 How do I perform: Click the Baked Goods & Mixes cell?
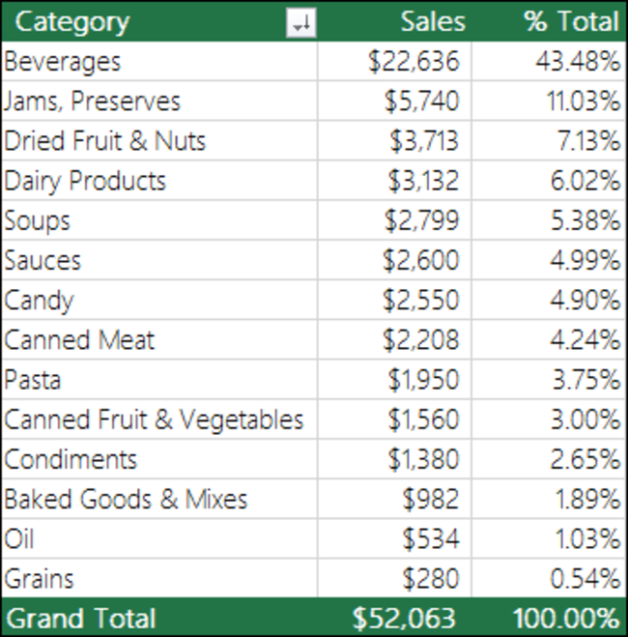click(126, 500)
